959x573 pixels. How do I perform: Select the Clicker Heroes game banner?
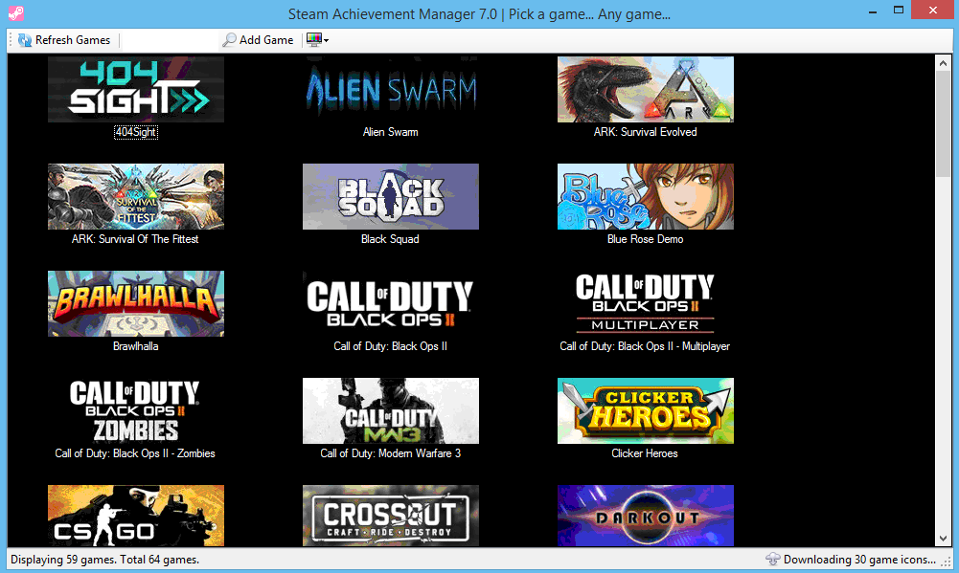click(646, 410)
